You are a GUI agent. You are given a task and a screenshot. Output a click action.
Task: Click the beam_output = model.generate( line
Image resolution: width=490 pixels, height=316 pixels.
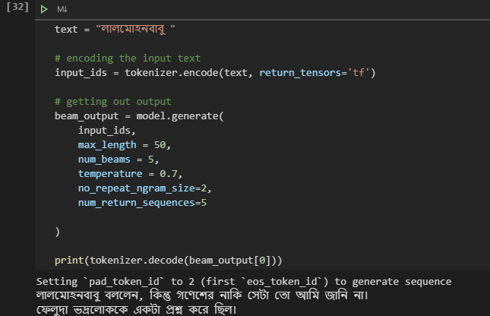tap(139, 116)
